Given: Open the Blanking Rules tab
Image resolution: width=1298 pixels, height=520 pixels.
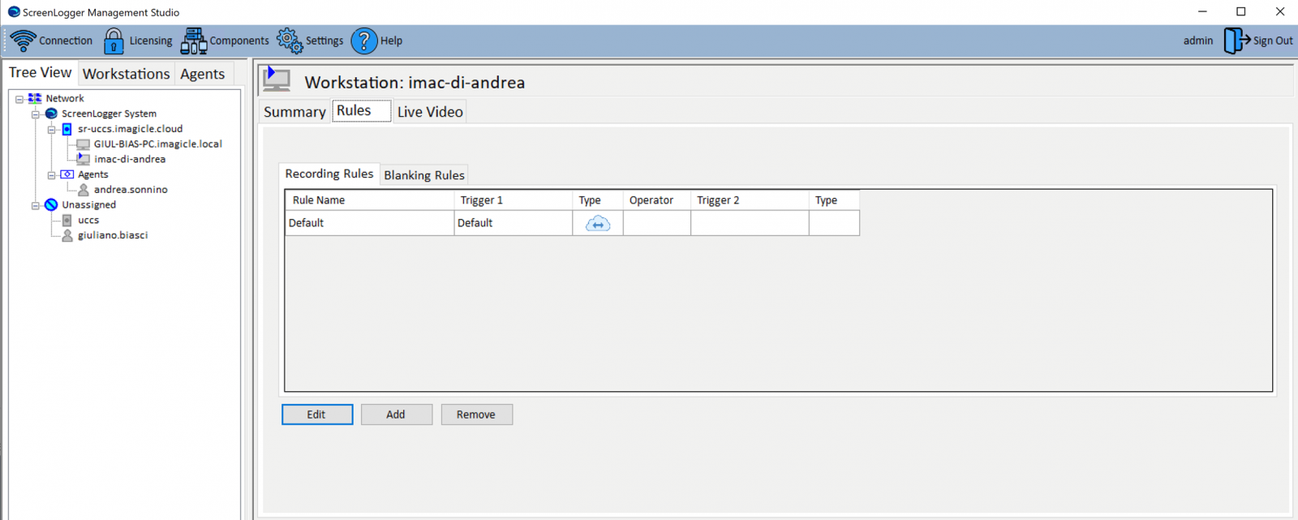Looking at the screenshot, I should 423,175.
